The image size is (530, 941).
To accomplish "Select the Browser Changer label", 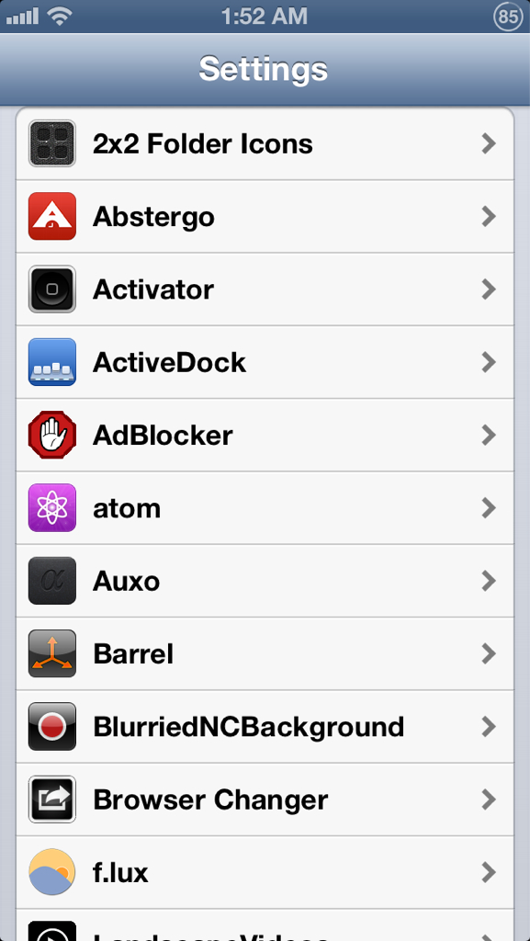I will pos(210,800).
